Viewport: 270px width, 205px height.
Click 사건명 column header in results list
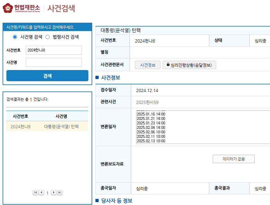(x=61, y=116)
